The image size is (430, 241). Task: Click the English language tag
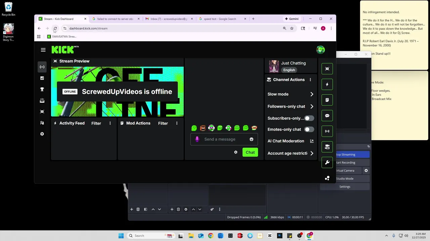289,70
